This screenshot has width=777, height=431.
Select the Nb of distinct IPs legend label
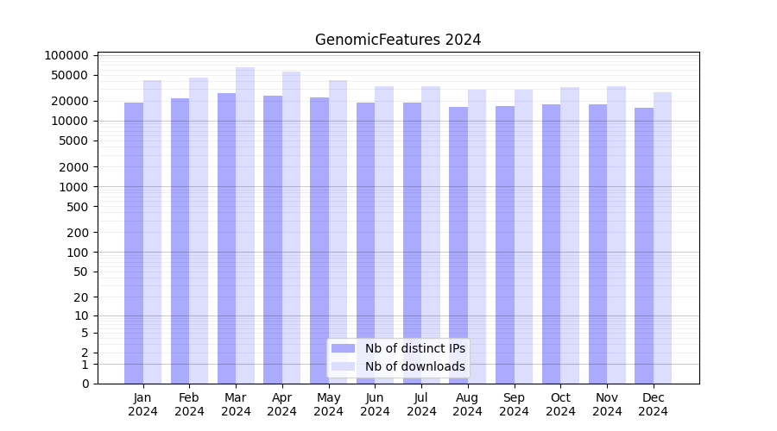[x=414, y=348]
